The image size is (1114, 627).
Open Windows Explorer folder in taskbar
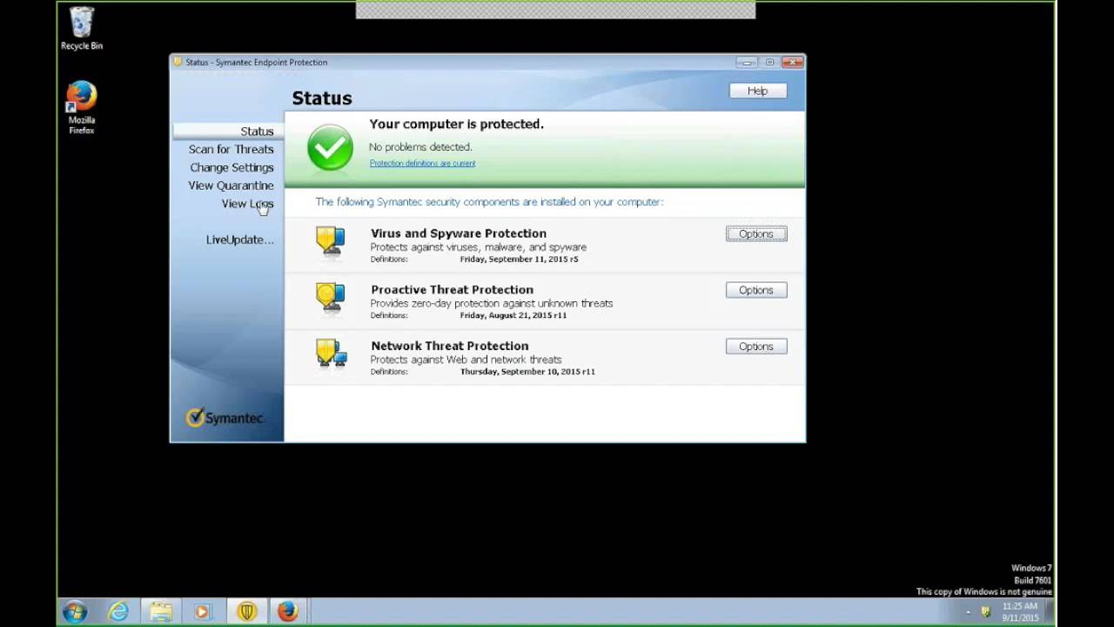(x=161, y=612)
